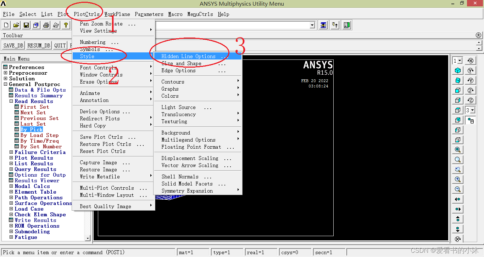Open the WorkPlane menu
This screenshot has width=484, height=257.
click(x=117, y=14)
